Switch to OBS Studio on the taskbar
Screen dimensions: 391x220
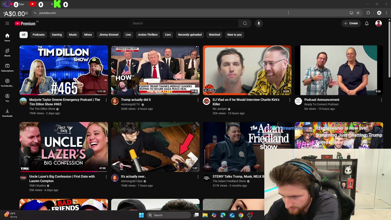click(250, 215)
